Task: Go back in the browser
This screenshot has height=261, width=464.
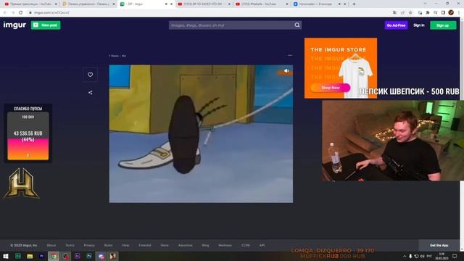Action: click(x=5, y=13)
